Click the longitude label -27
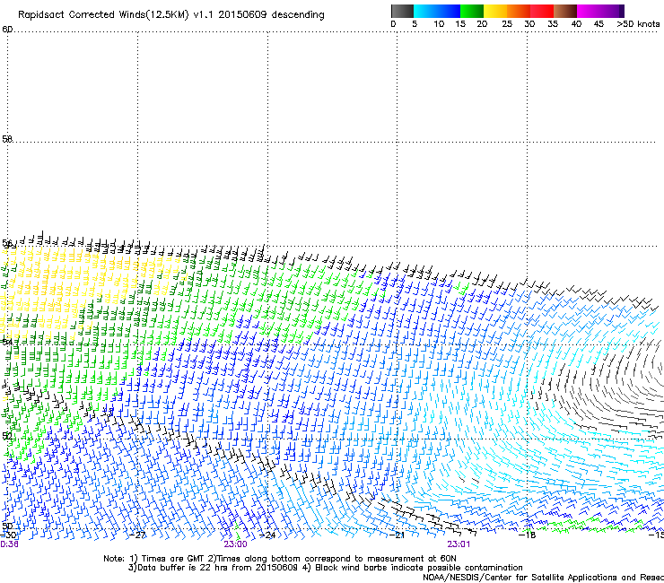This screenshot has height=583, width=664. pyautogui.click(x=137, y=535)
